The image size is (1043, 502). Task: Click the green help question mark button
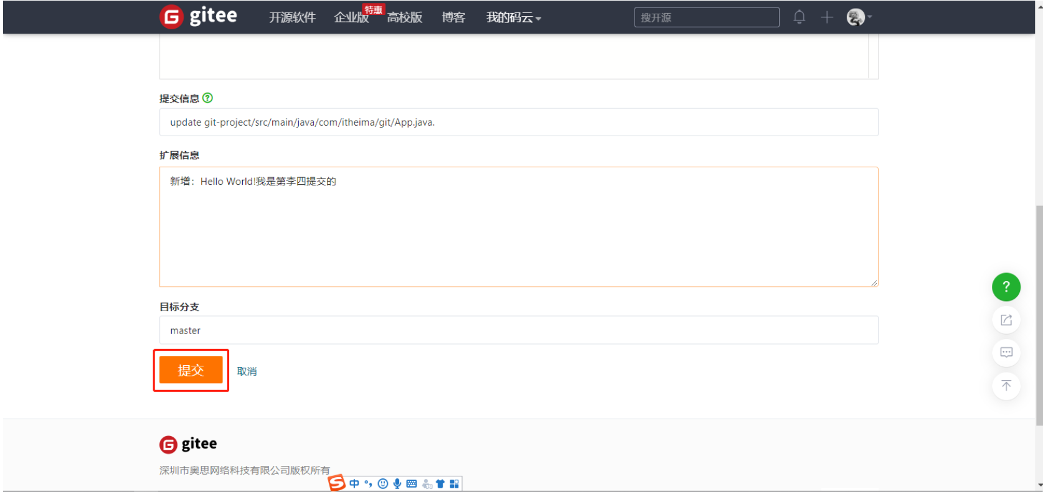1006,287
